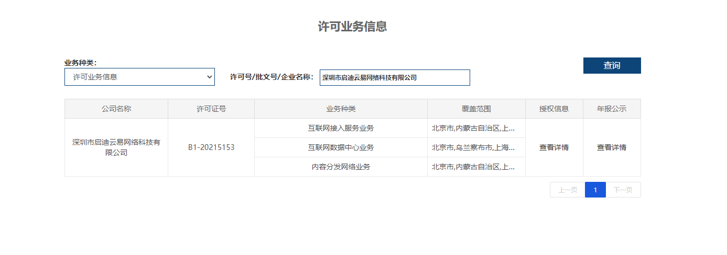The height and width of the screenshot is (255, 727).
Task: Click the 许可业务信息 page heading
Action: tap(352, 27)
